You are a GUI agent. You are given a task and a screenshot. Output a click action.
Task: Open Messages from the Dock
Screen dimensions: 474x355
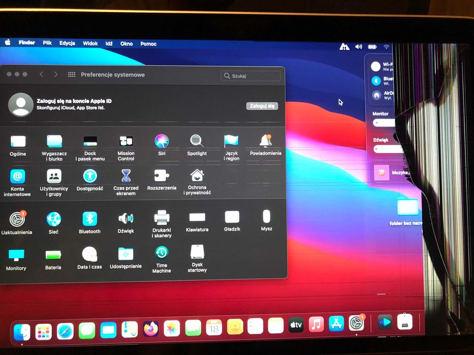click(87, 331)
